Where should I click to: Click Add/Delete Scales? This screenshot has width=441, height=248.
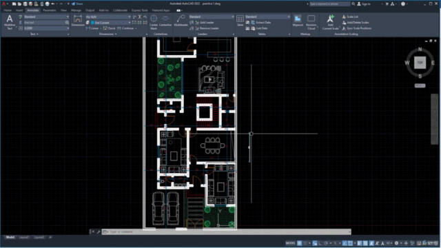(356, 23)
